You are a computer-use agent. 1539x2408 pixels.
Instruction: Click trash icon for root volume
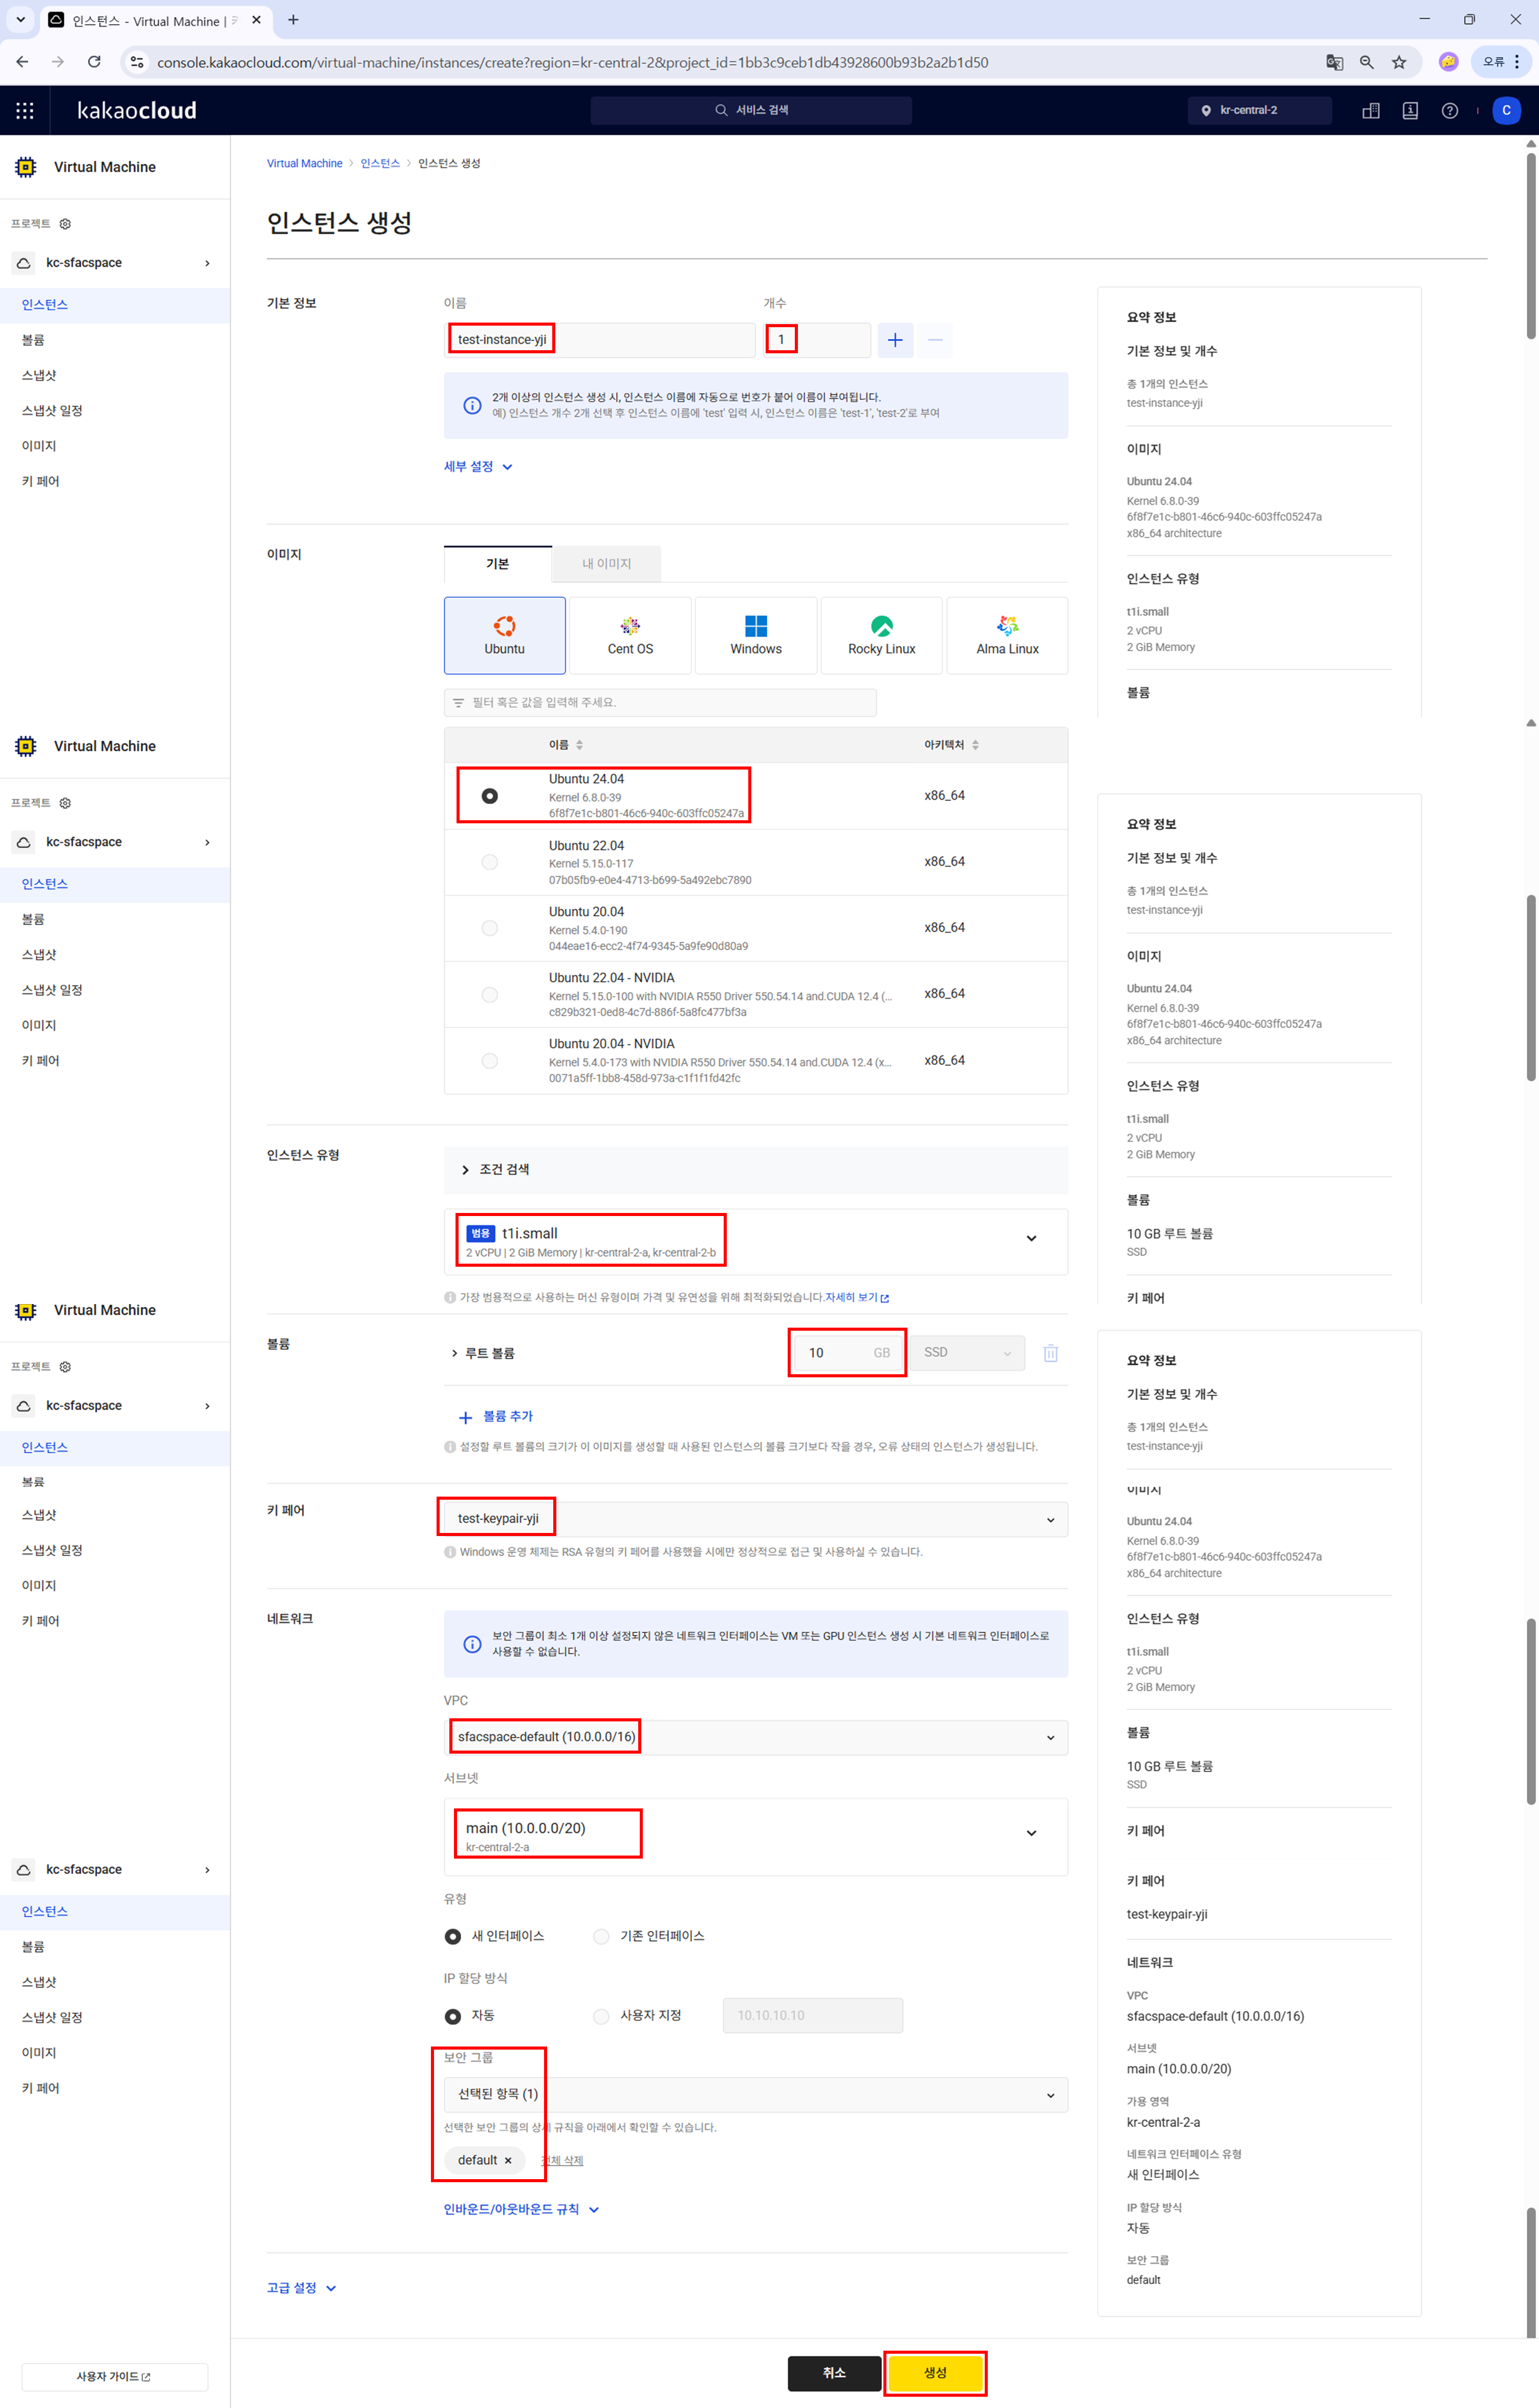click(1050, 1353)
